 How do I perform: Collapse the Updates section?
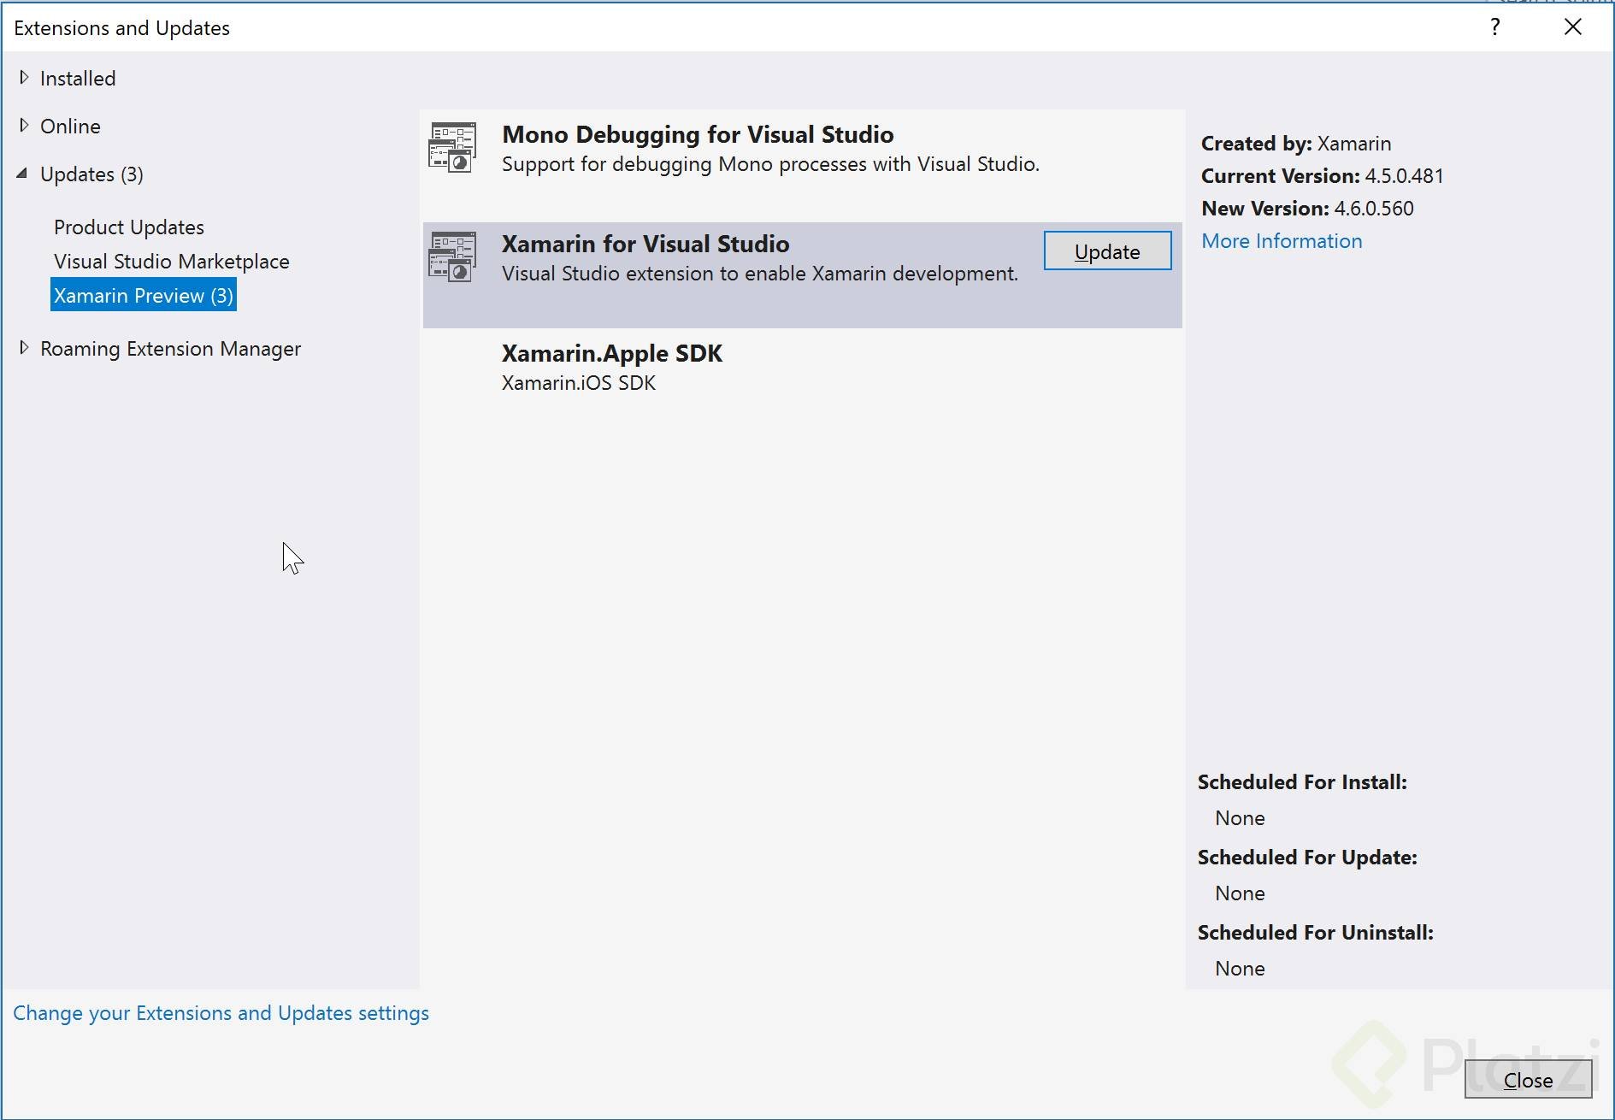point(23,173)
